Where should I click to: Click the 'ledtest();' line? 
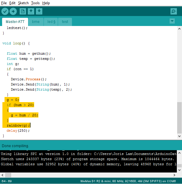(x=17, y=28)
